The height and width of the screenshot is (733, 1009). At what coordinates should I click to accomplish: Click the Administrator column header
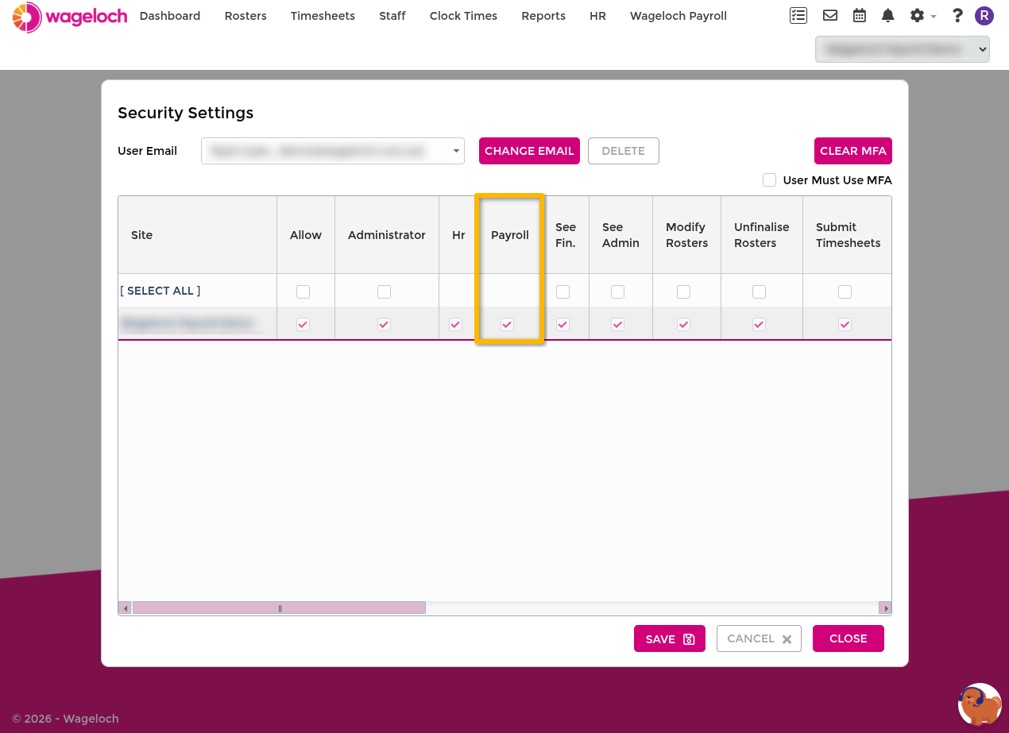(387, 235)
